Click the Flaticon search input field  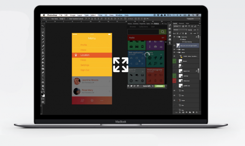[x=143, y=32]
